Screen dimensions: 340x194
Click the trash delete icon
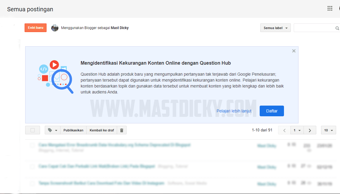122,130
